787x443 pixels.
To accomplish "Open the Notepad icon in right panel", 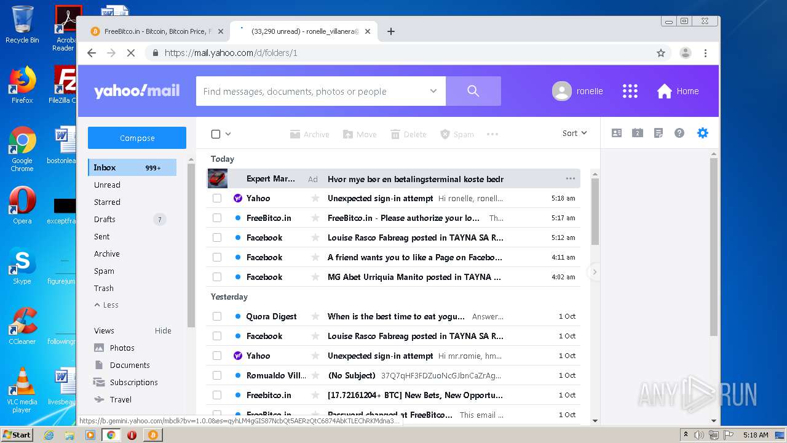I will pos(658,133).
